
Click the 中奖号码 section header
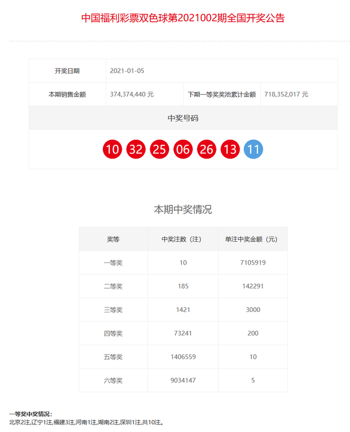(x=183, y=118)
